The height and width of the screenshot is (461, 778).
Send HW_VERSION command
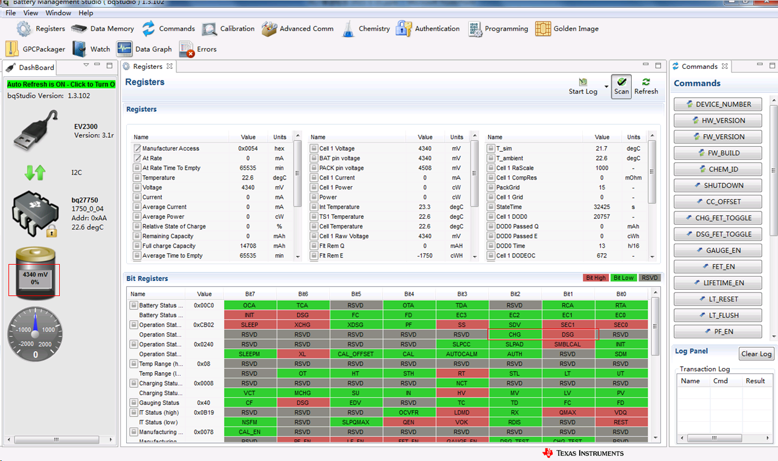point(718,121)
